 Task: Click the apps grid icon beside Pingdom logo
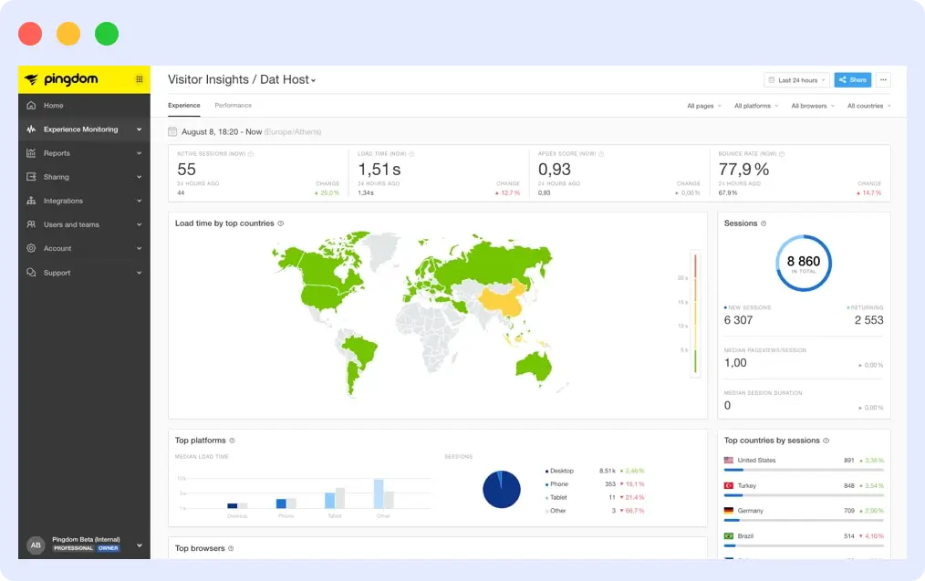[141, 79]
